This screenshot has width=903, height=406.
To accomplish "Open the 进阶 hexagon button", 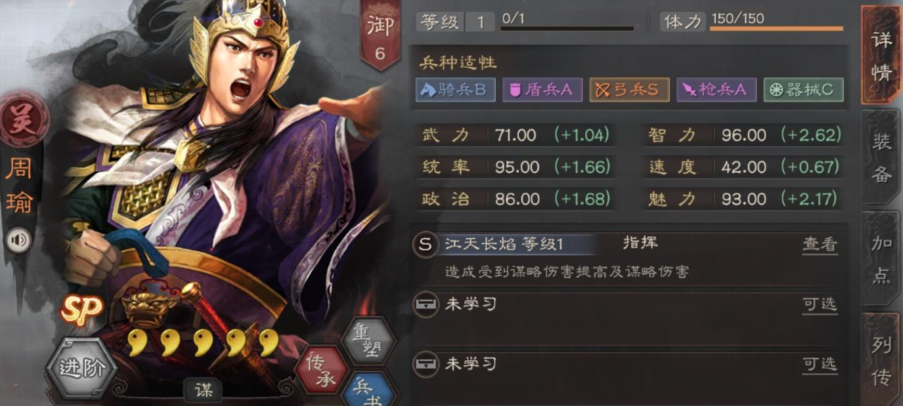I will pos(81,368).
